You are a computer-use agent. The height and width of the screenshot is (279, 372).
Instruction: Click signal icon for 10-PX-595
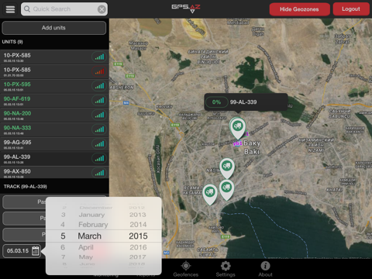point(99,86)
